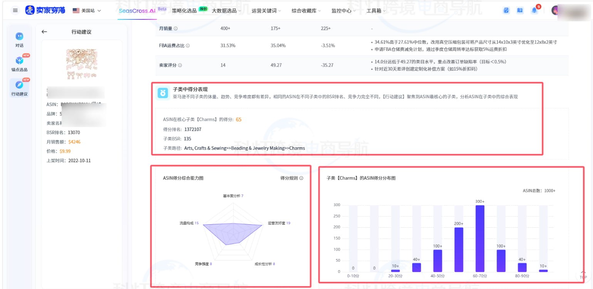Click the 60-70分 bar in distribution chart
Screen dimensions: 593x289
pos(480,238)
